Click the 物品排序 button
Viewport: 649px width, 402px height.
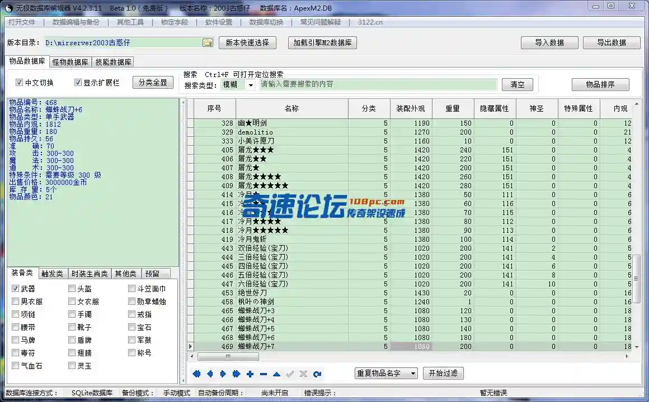coord(600,85)
